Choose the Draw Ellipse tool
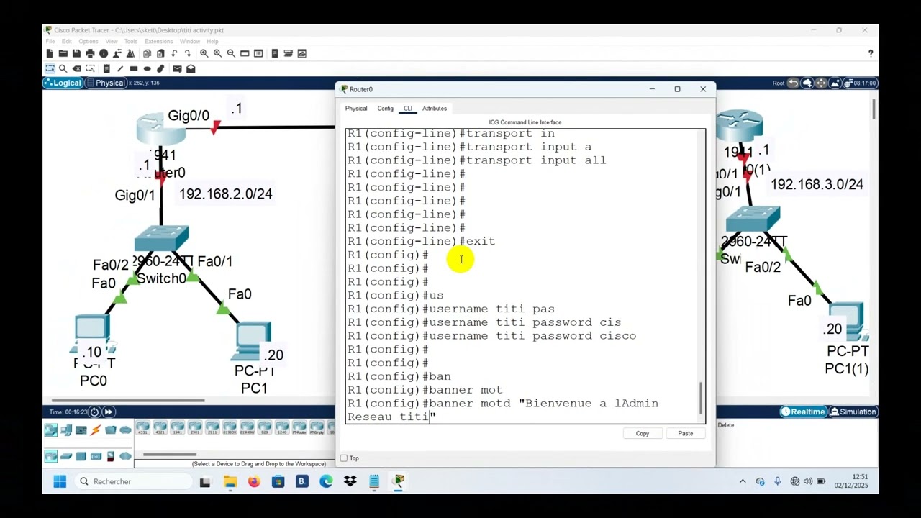The height and width of the screenshot is (518, 921). 148,69
